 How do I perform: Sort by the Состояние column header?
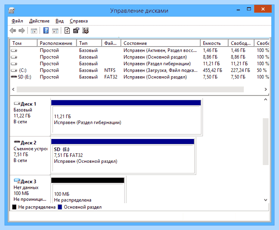(x=161, y=43)
